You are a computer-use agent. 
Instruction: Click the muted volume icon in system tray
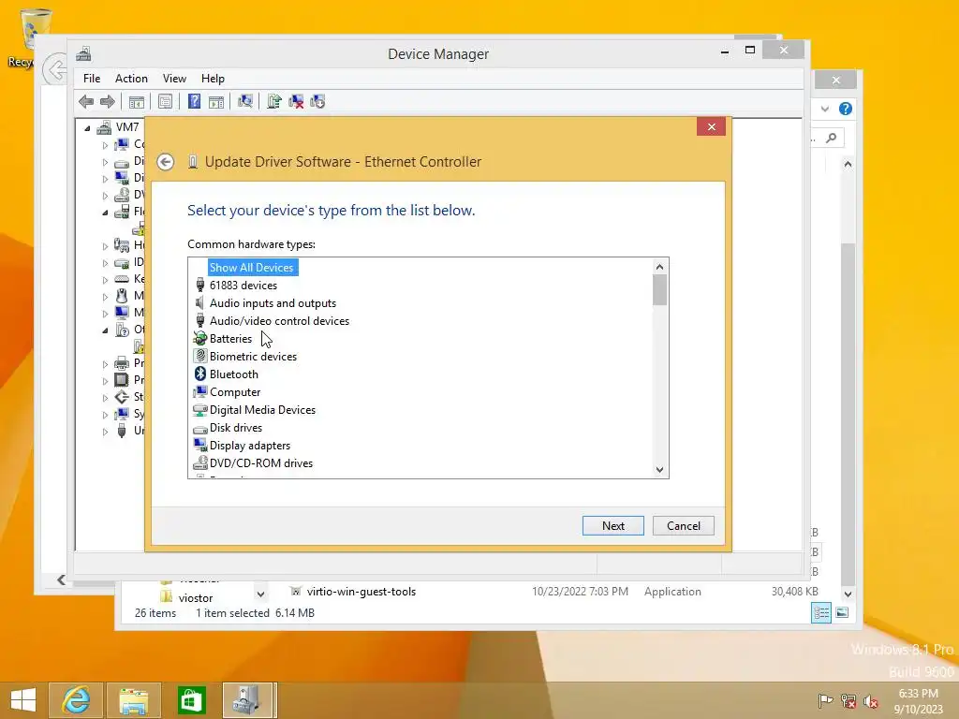(871, 700)
